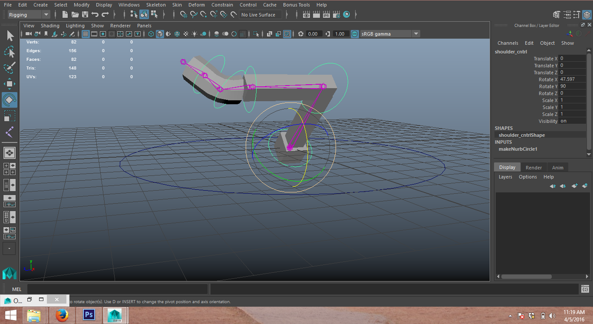The image size is (593, 324).
Task: Open the sRGB gamma view transform dropdown
Action: (x=390, y=34)
